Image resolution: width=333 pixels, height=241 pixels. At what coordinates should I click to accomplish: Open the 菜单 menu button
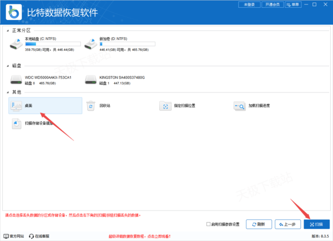coord(293,4)
